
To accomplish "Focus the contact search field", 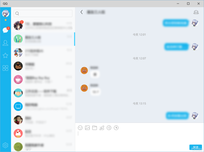I will coord(43,13).
